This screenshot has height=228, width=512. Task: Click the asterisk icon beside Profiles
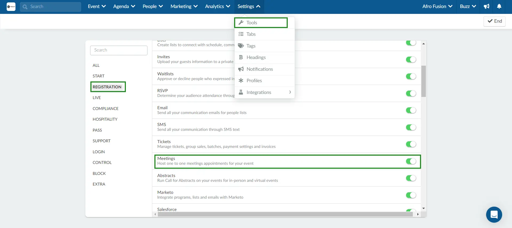(241, 81)
